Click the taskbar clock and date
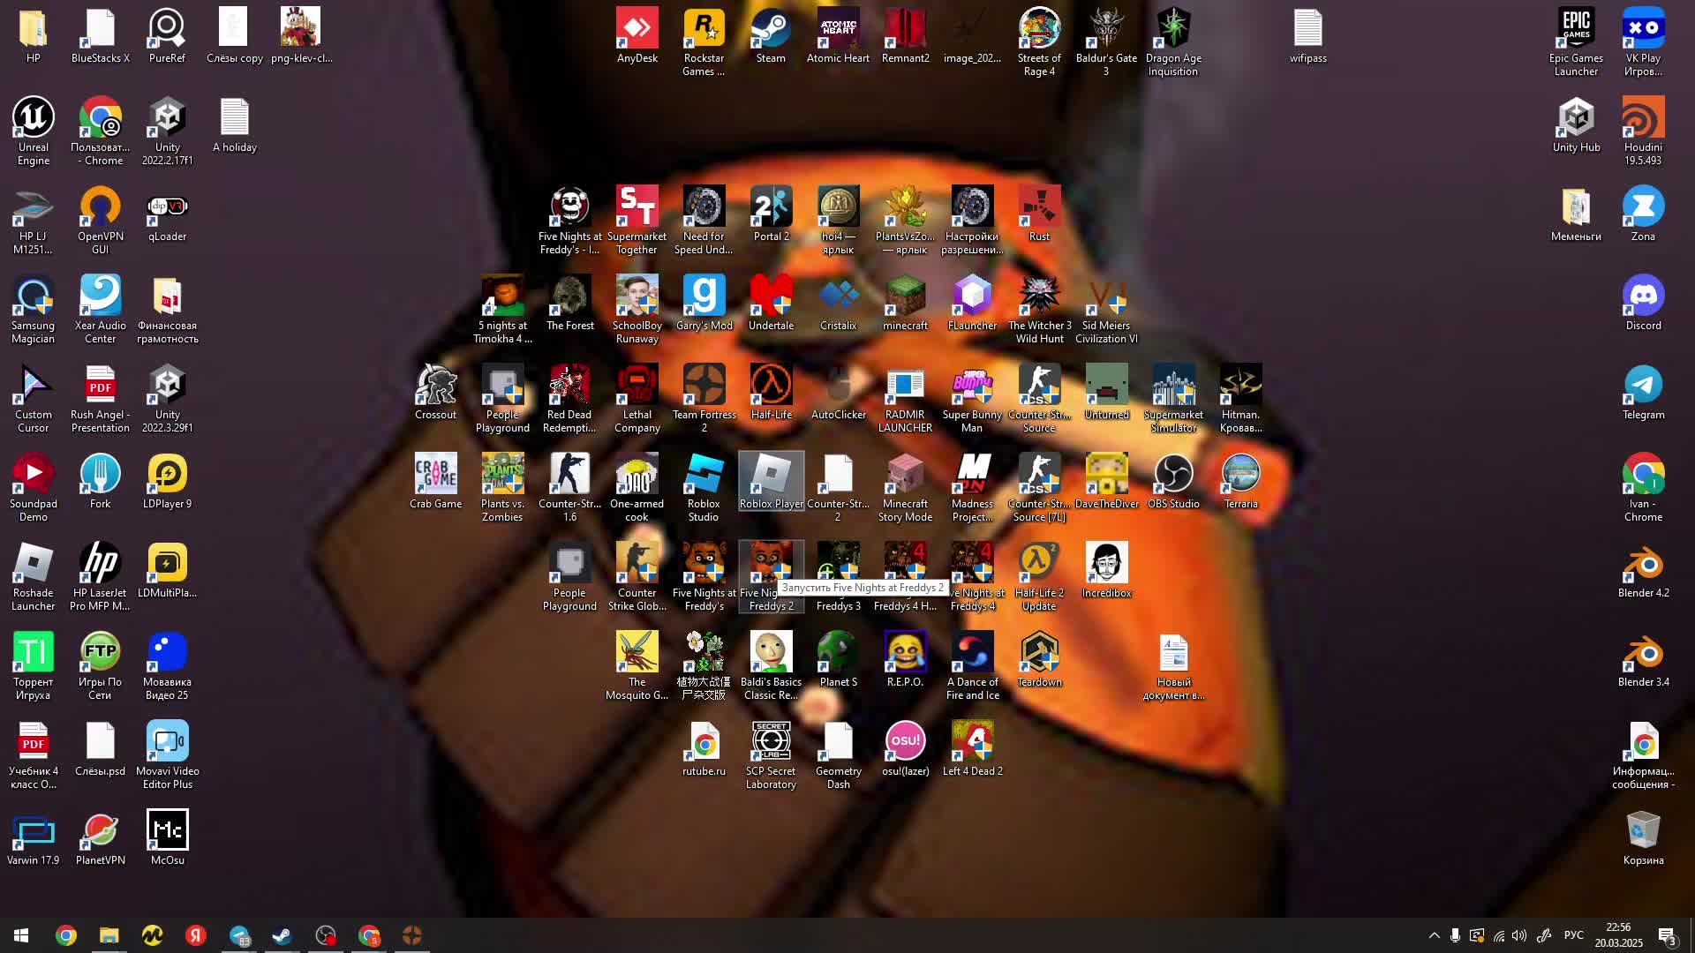Image resolution: width=1695 pixels, height=953 pixels. (x=1618, y=935)
